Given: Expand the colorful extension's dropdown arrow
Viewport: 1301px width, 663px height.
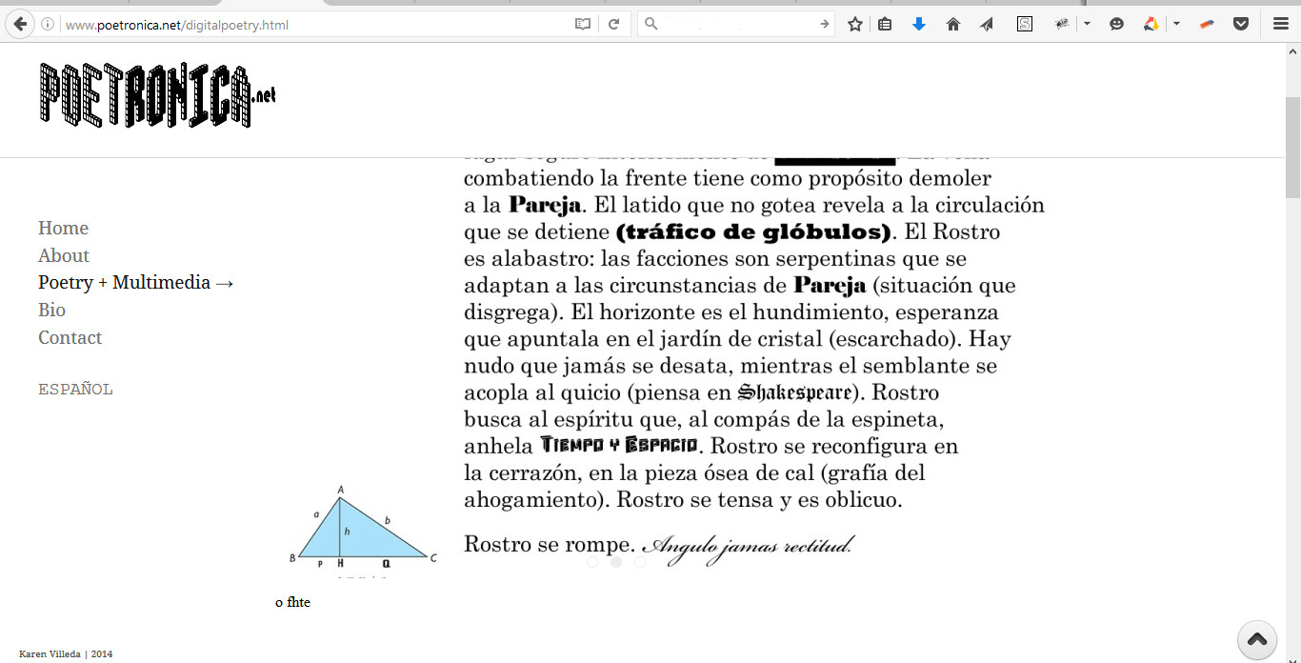Looking at the screenshot, I should tap(1176, 25).
